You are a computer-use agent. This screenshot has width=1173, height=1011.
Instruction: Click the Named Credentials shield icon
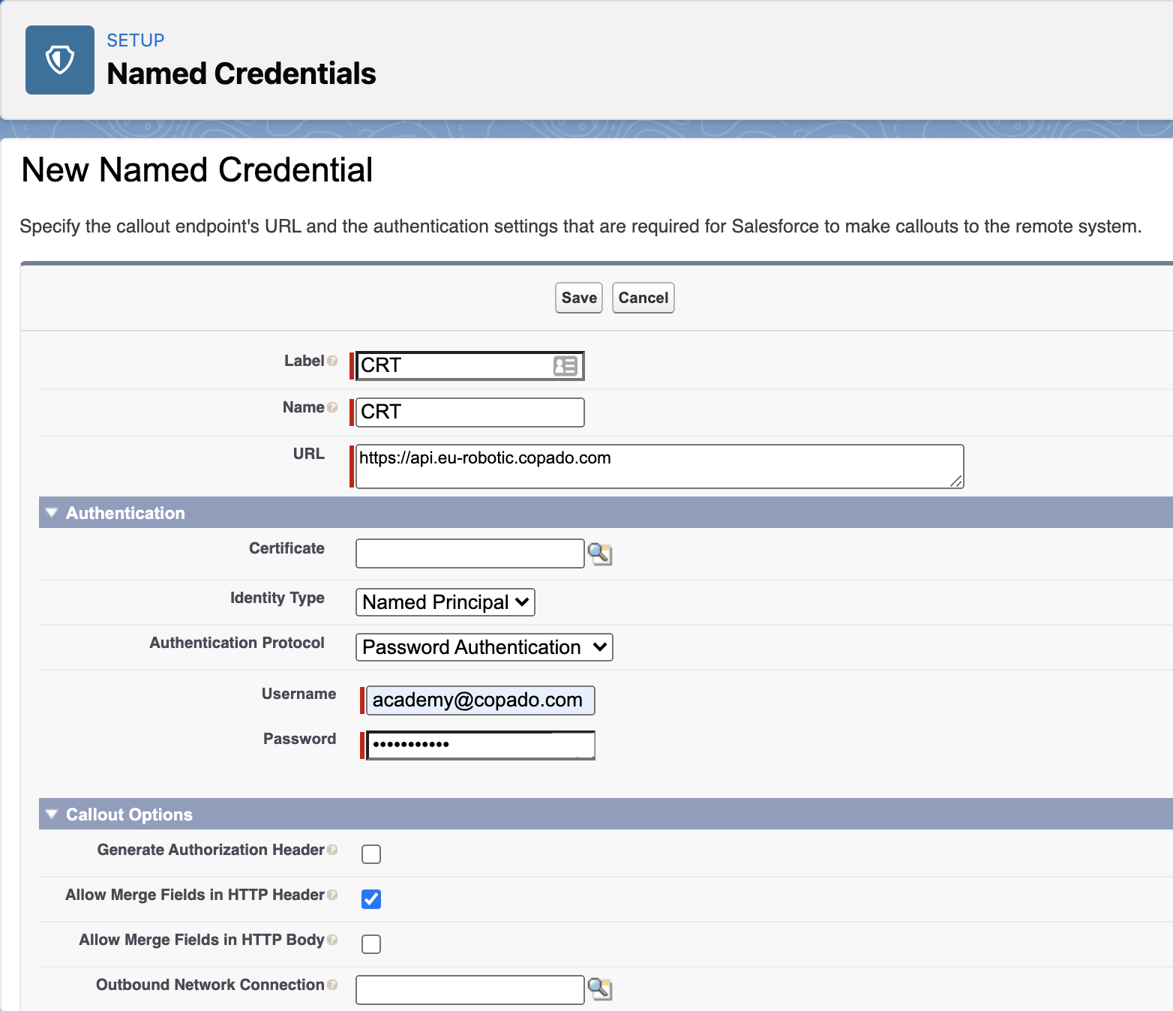tap(60, 60)
